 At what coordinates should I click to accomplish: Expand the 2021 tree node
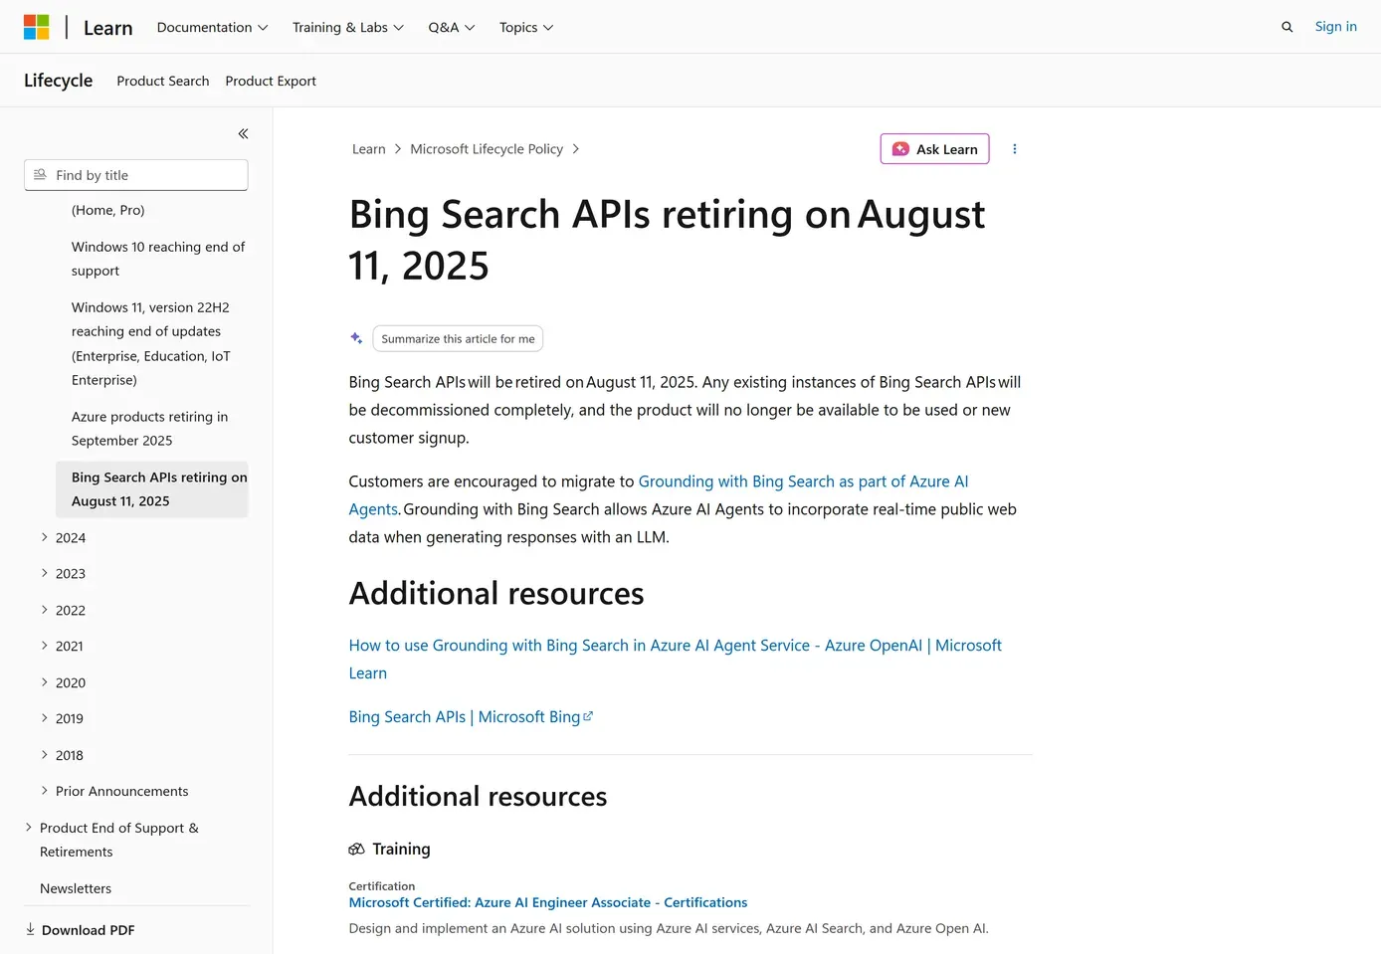(44, 646)
